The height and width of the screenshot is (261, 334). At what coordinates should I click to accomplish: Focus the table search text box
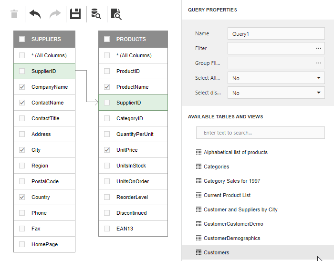pyautogui.click(x=260, y=133)
